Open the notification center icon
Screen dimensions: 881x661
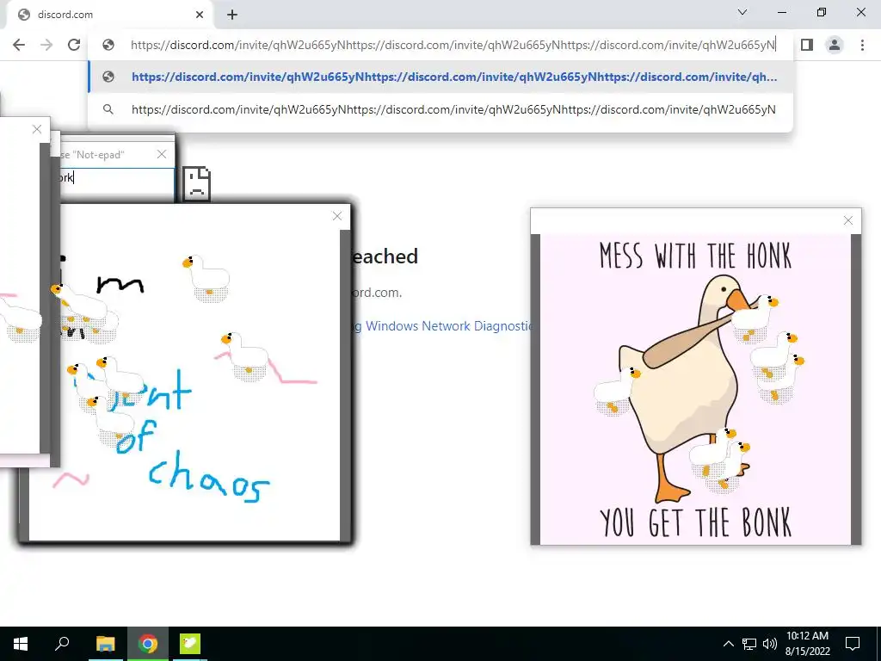(x=853, y=644)
